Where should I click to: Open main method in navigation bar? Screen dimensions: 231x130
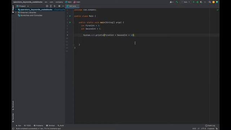(77, 2)
